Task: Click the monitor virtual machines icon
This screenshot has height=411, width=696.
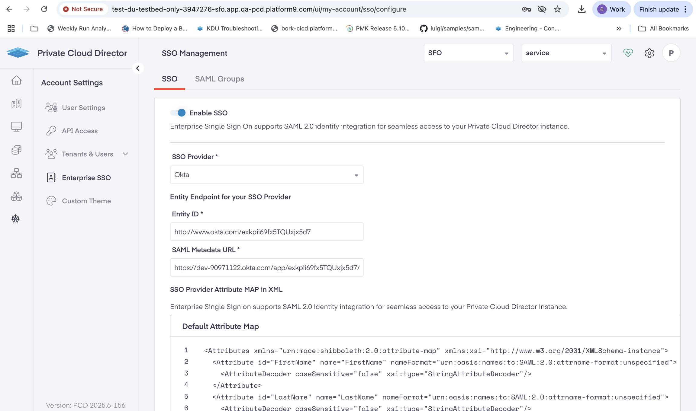Action: tap(16, 126)
